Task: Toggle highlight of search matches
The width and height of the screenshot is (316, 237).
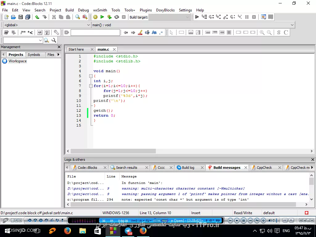Action: point(140,32)
